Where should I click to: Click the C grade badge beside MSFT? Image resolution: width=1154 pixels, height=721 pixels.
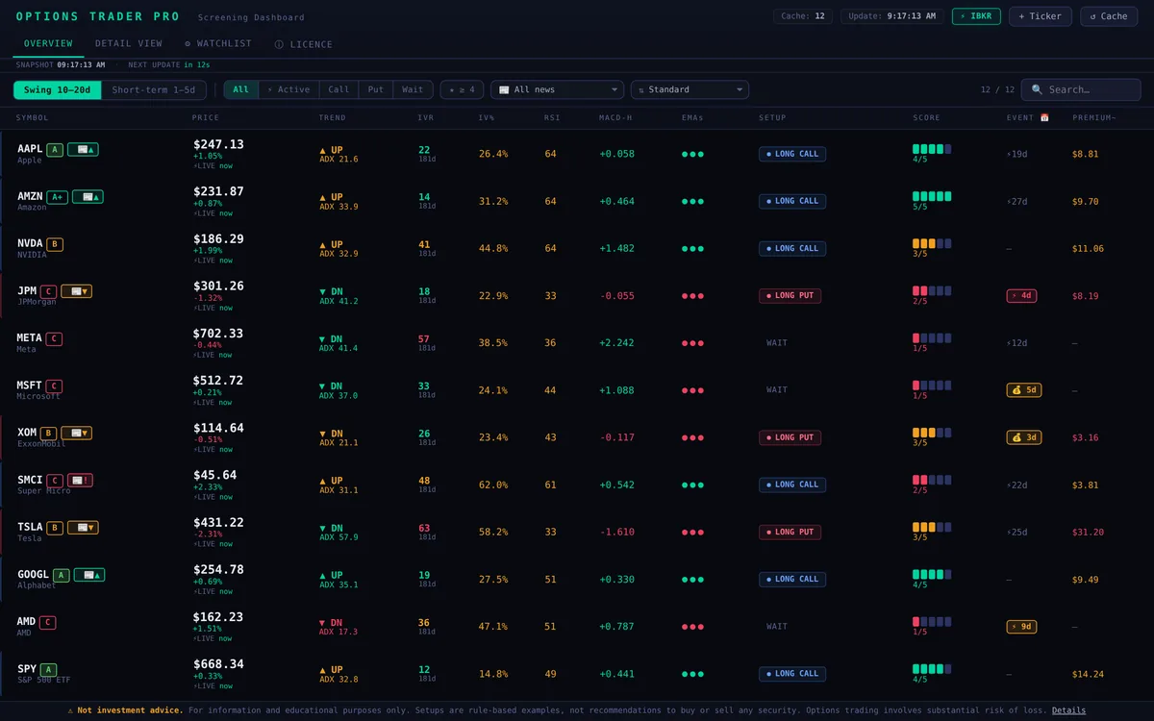coord(54,385)
